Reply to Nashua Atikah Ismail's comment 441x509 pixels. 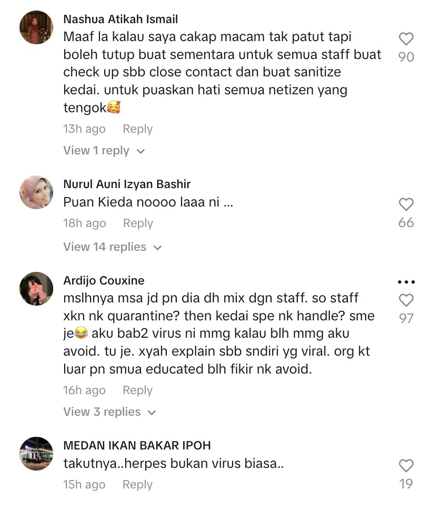coord(137,129)
